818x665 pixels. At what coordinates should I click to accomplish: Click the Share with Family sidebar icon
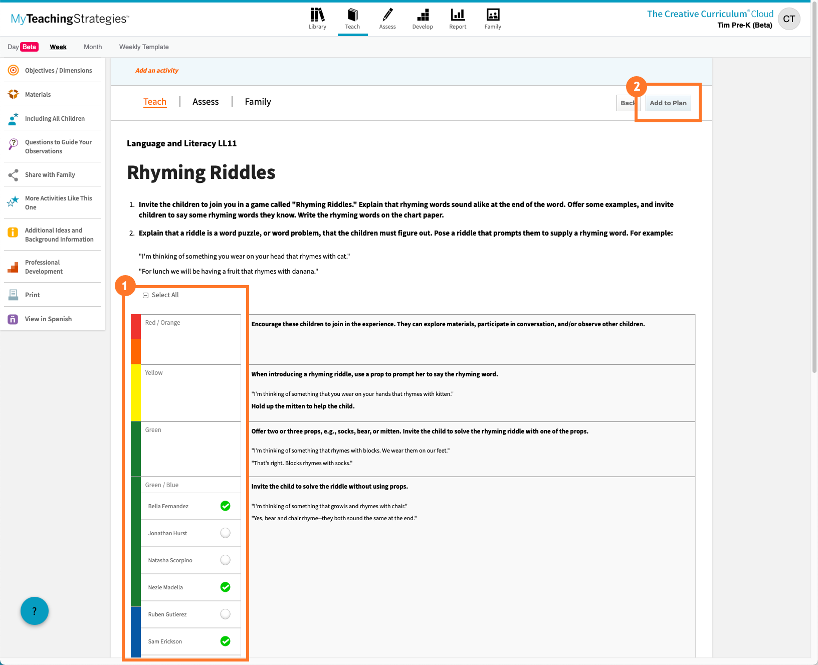coord(50,174)
